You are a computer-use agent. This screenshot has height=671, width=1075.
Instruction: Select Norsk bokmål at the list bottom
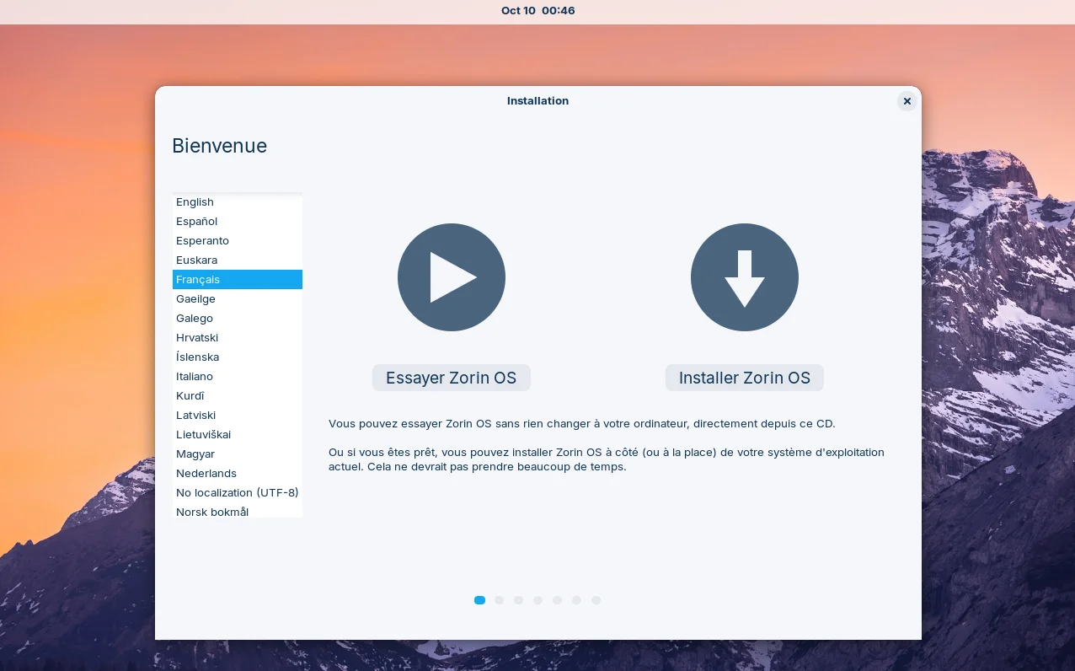coord(212,512)
